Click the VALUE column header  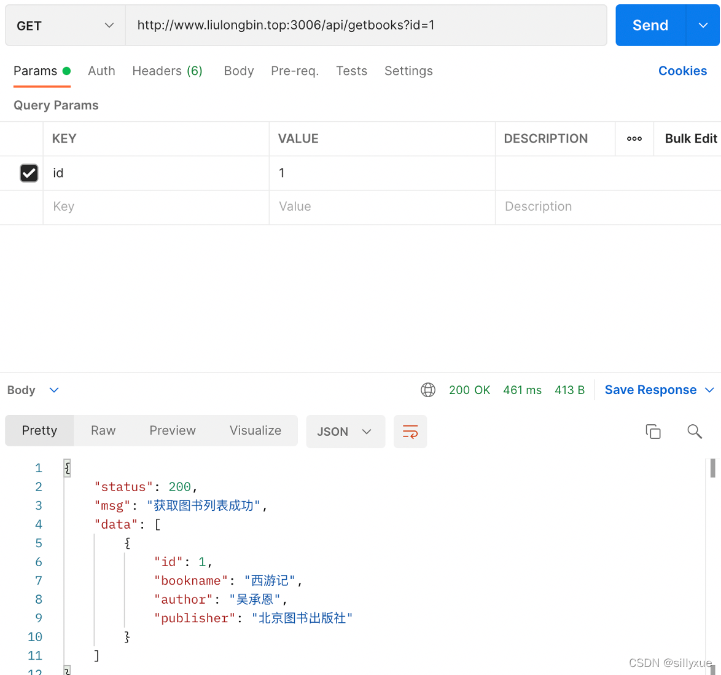coord(298,138)
